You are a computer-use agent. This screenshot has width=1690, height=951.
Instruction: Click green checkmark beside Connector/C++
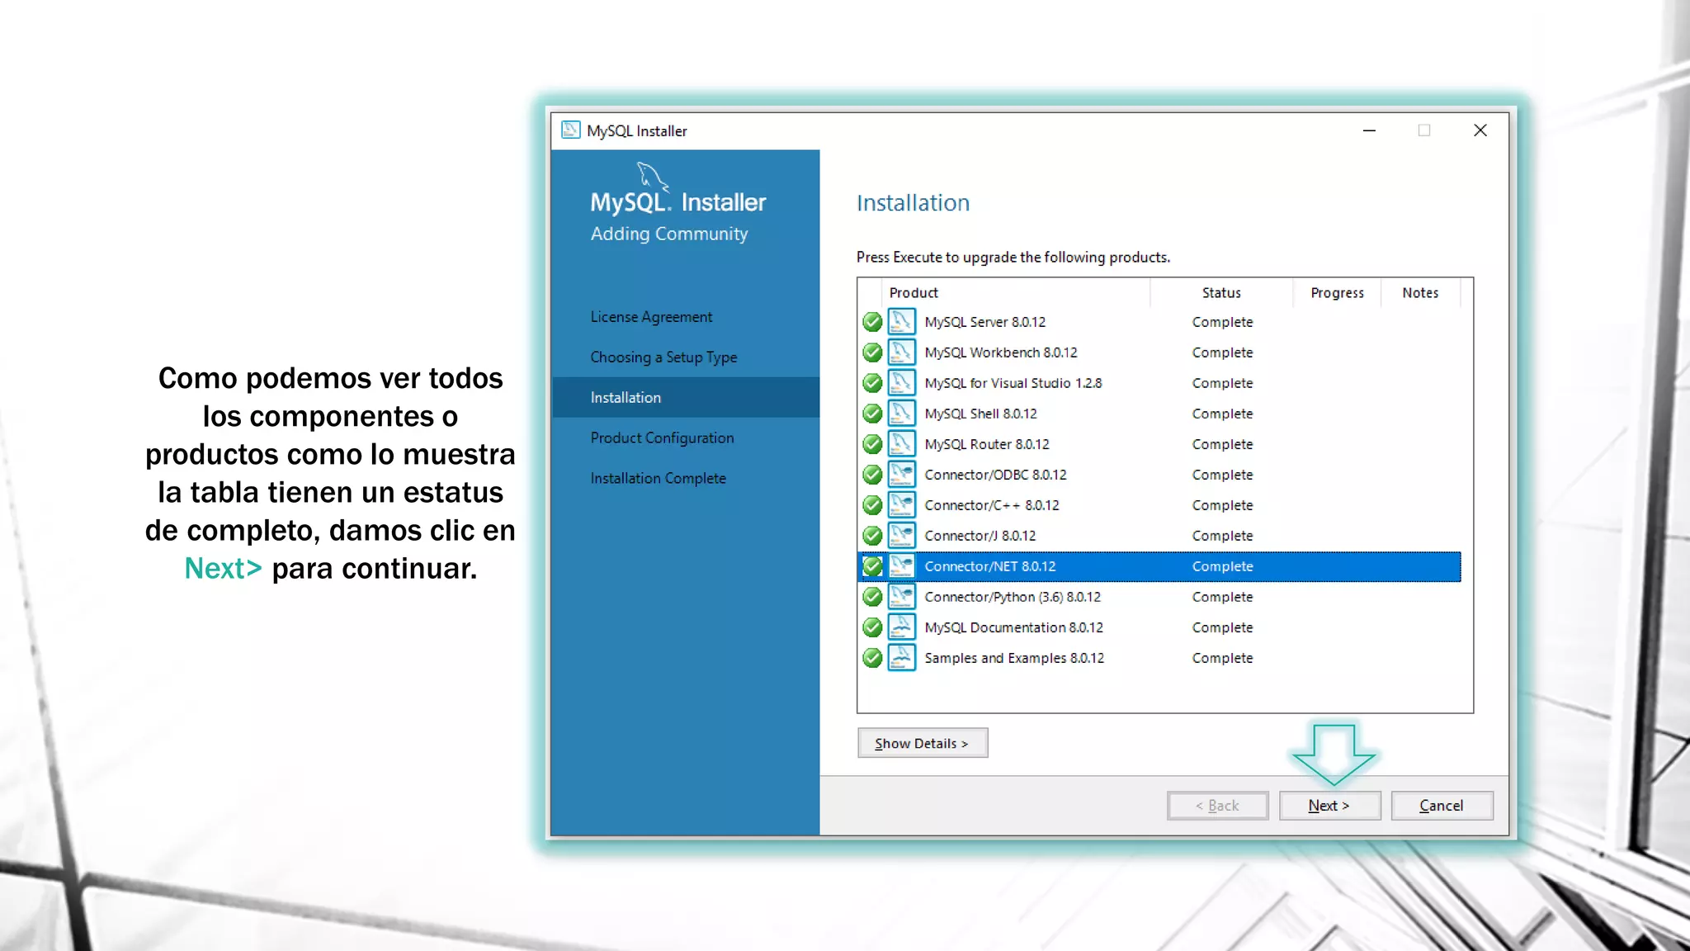pos(872,505)
